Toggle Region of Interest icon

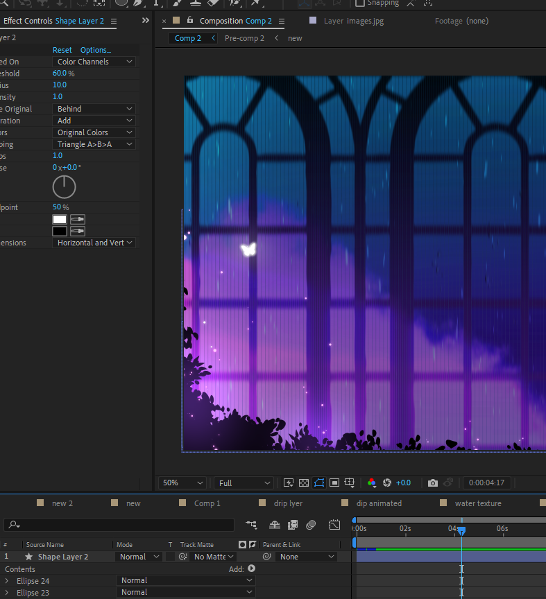(x=334, y=483)
